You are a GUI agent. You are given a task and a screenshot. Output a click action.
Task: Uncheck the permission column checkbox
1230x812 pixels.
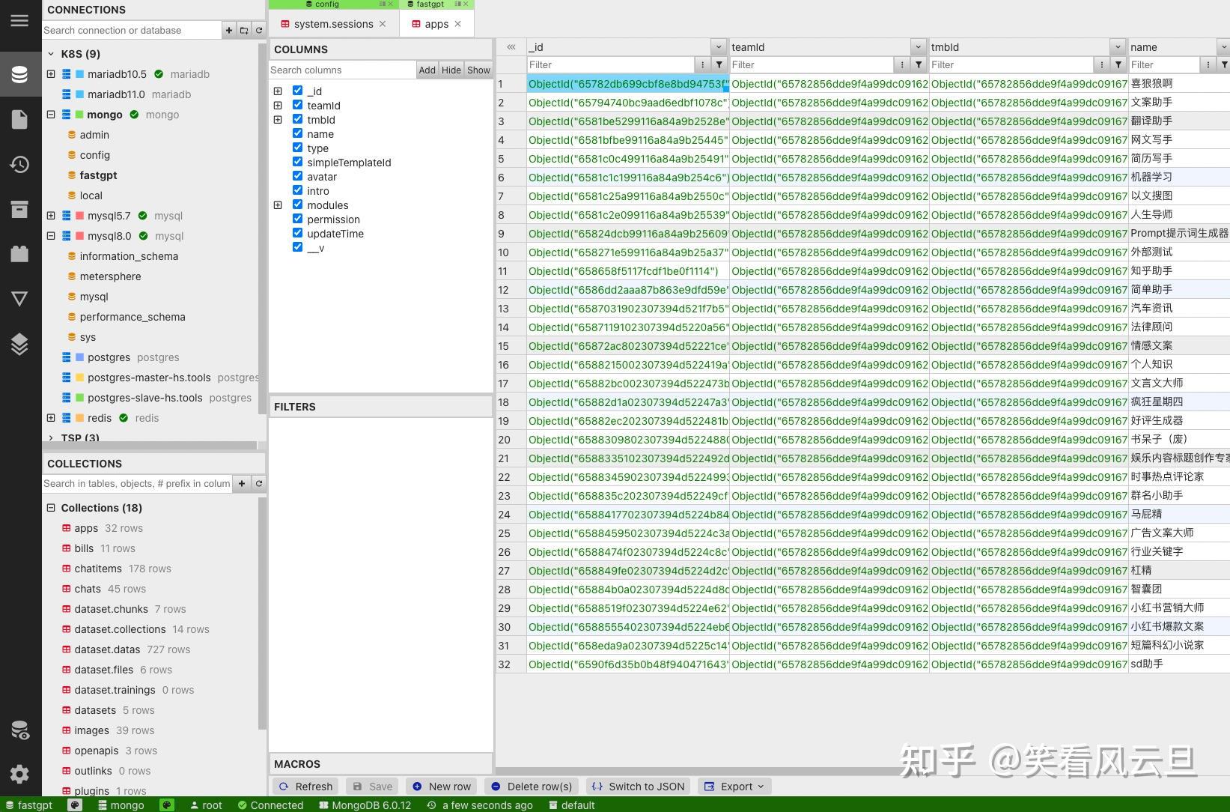[297, 218]
